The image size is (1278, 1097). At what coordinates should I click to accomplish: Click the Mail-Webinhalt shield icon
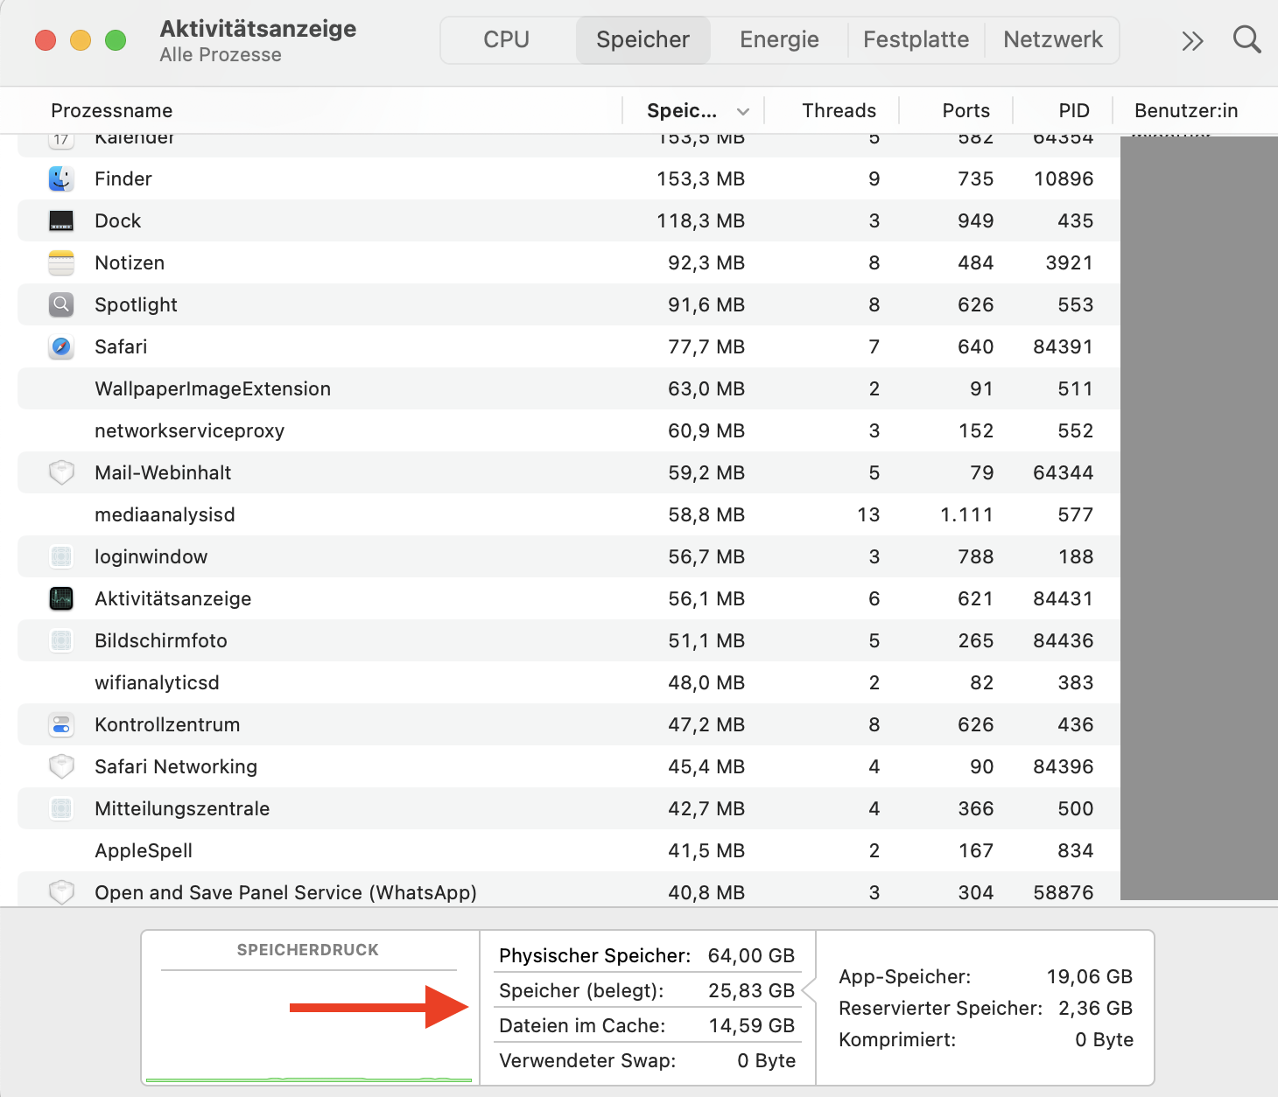60,472
